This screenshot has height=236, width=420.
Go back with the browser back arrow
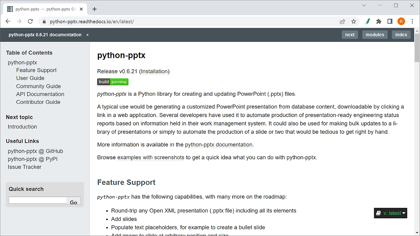8,21
